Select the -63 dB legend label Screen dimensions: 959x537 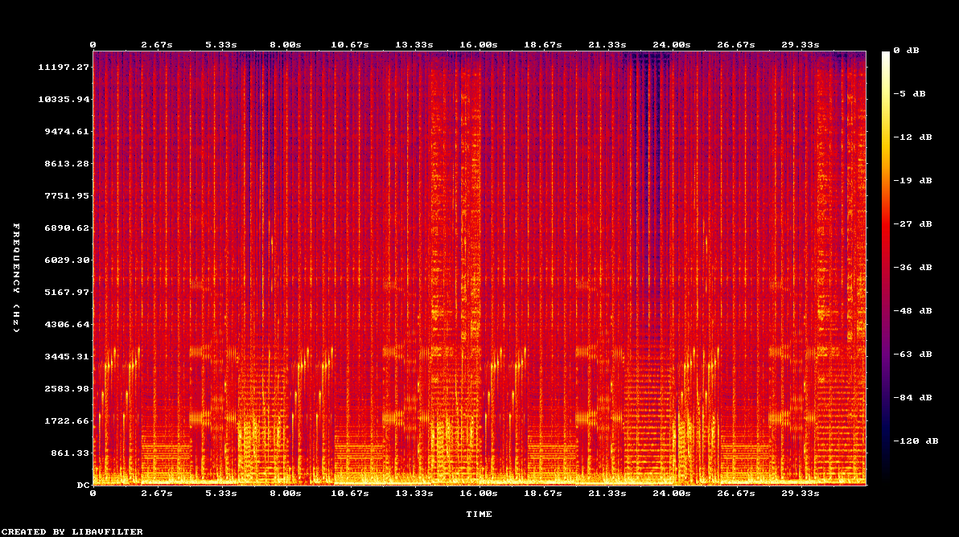912,355
